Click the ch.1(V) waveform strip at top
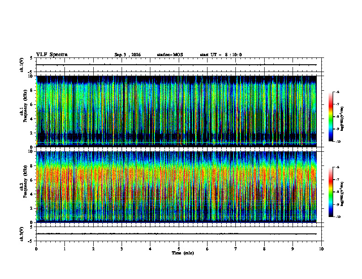This screenshot has width=362, height=279. (x=179, y=65)
